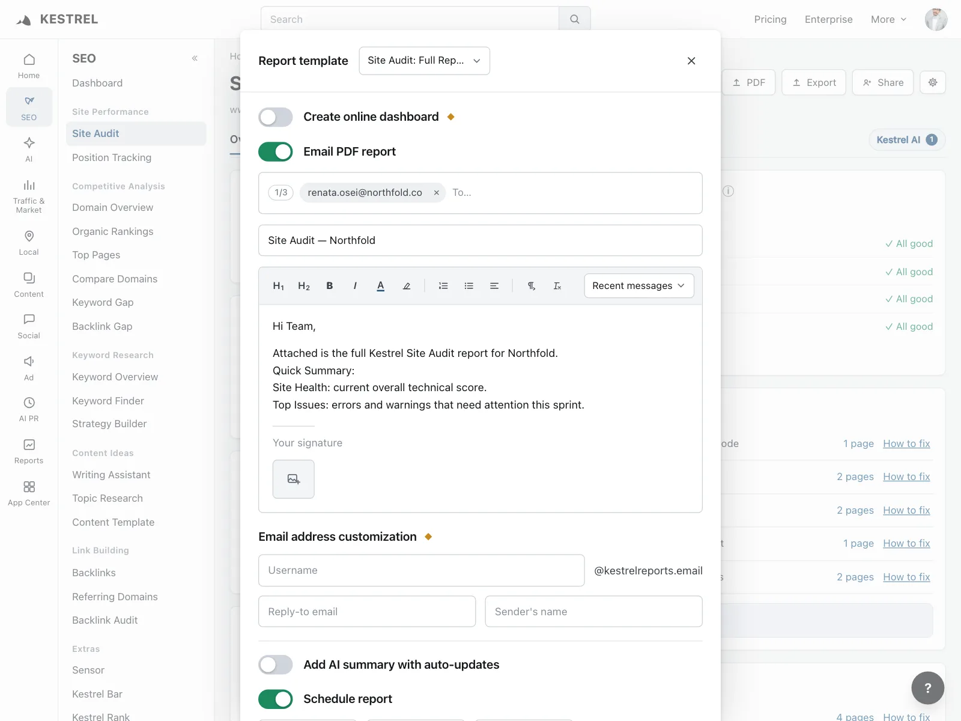Close the report template dialog
Image resolution: width=961 pixels, height=721 pixels.
[x=691, y=61]
